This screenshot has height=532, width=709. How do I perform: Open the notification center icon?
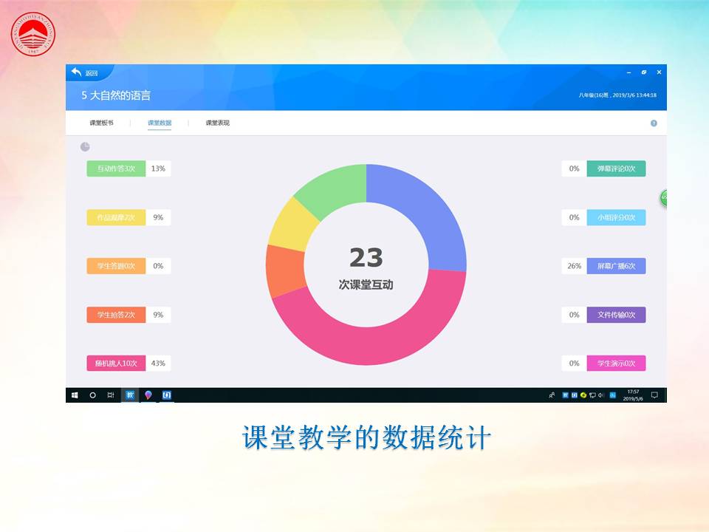[654, 395]
